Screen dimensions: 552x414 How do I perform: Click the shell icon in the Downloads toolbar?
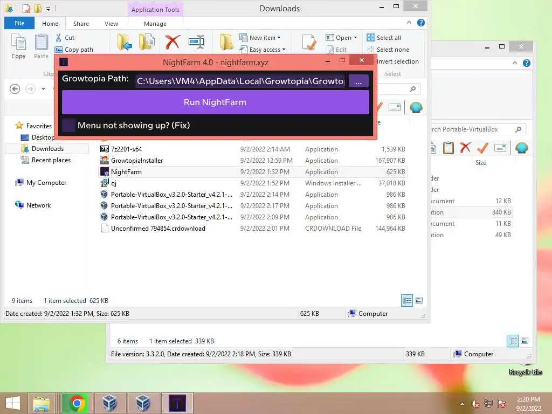(x=416, y=107)
